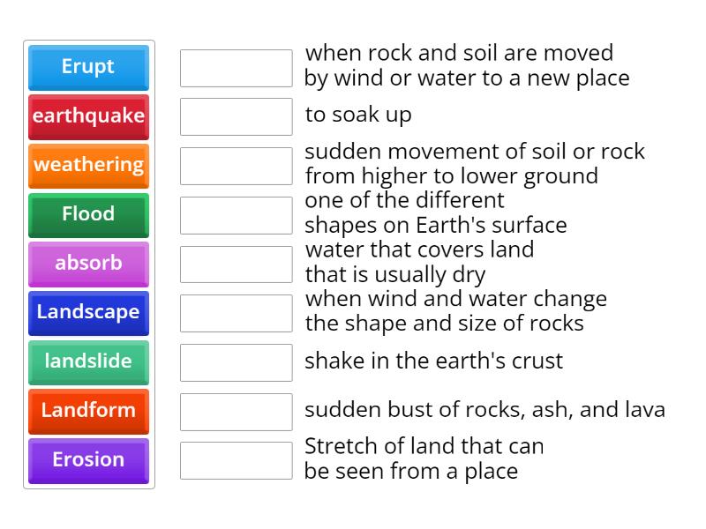
Task: Click the answer box beside 'water that covers land'
Action: coord(235,262)
